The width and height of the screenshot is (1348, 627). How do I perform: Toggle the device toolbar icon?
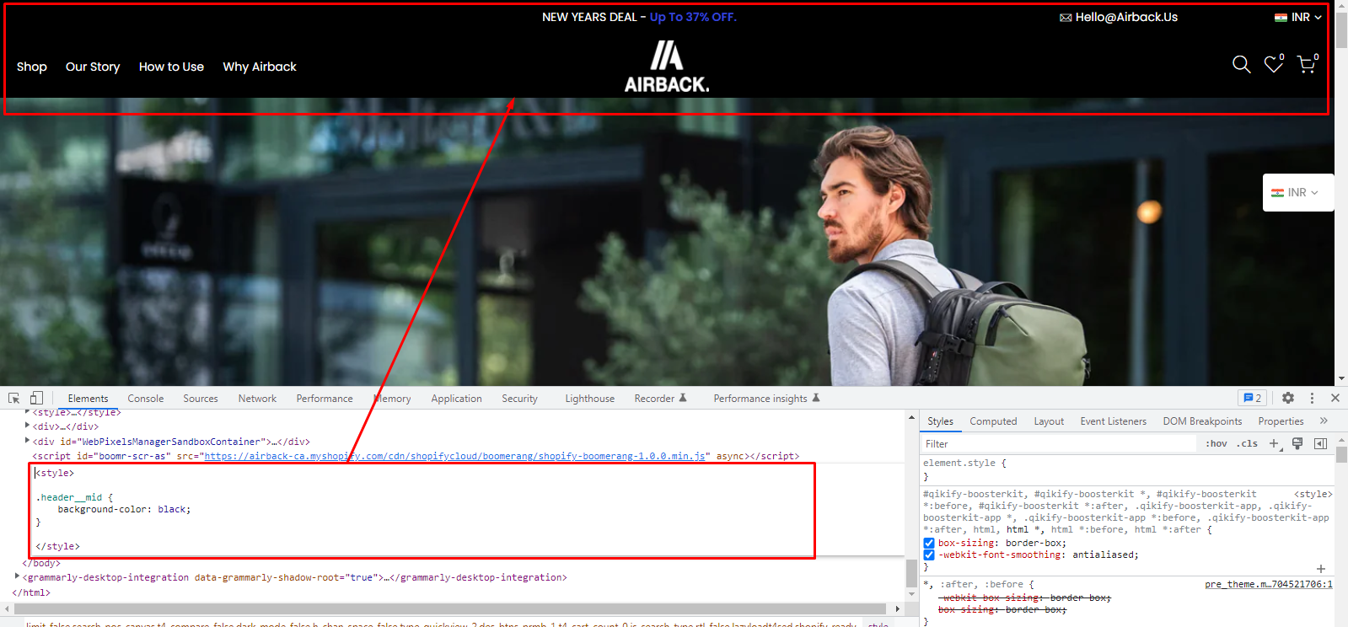coord(36,398)
